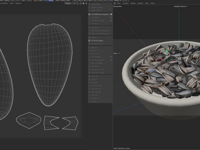Click the View Transform: Scene status text
The image size is (200, 150).
(122, 148)
